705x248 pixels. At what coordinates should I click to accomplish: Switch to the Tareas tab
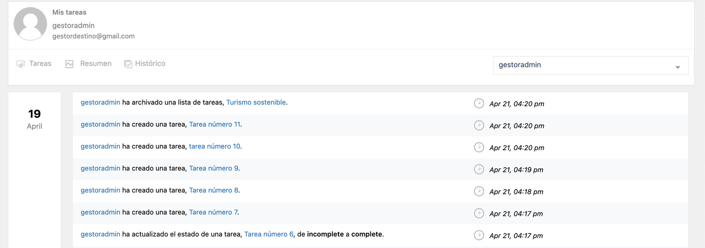pyautogui.click(x=40, y=63)
